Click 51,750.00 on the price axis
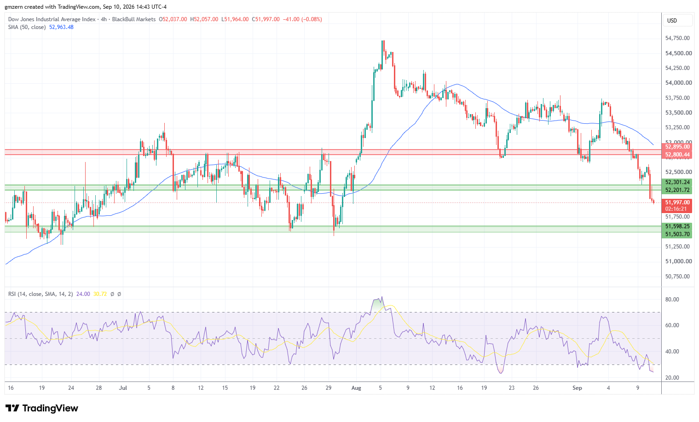Screen dimensions: 699x422 pos(677,217)
